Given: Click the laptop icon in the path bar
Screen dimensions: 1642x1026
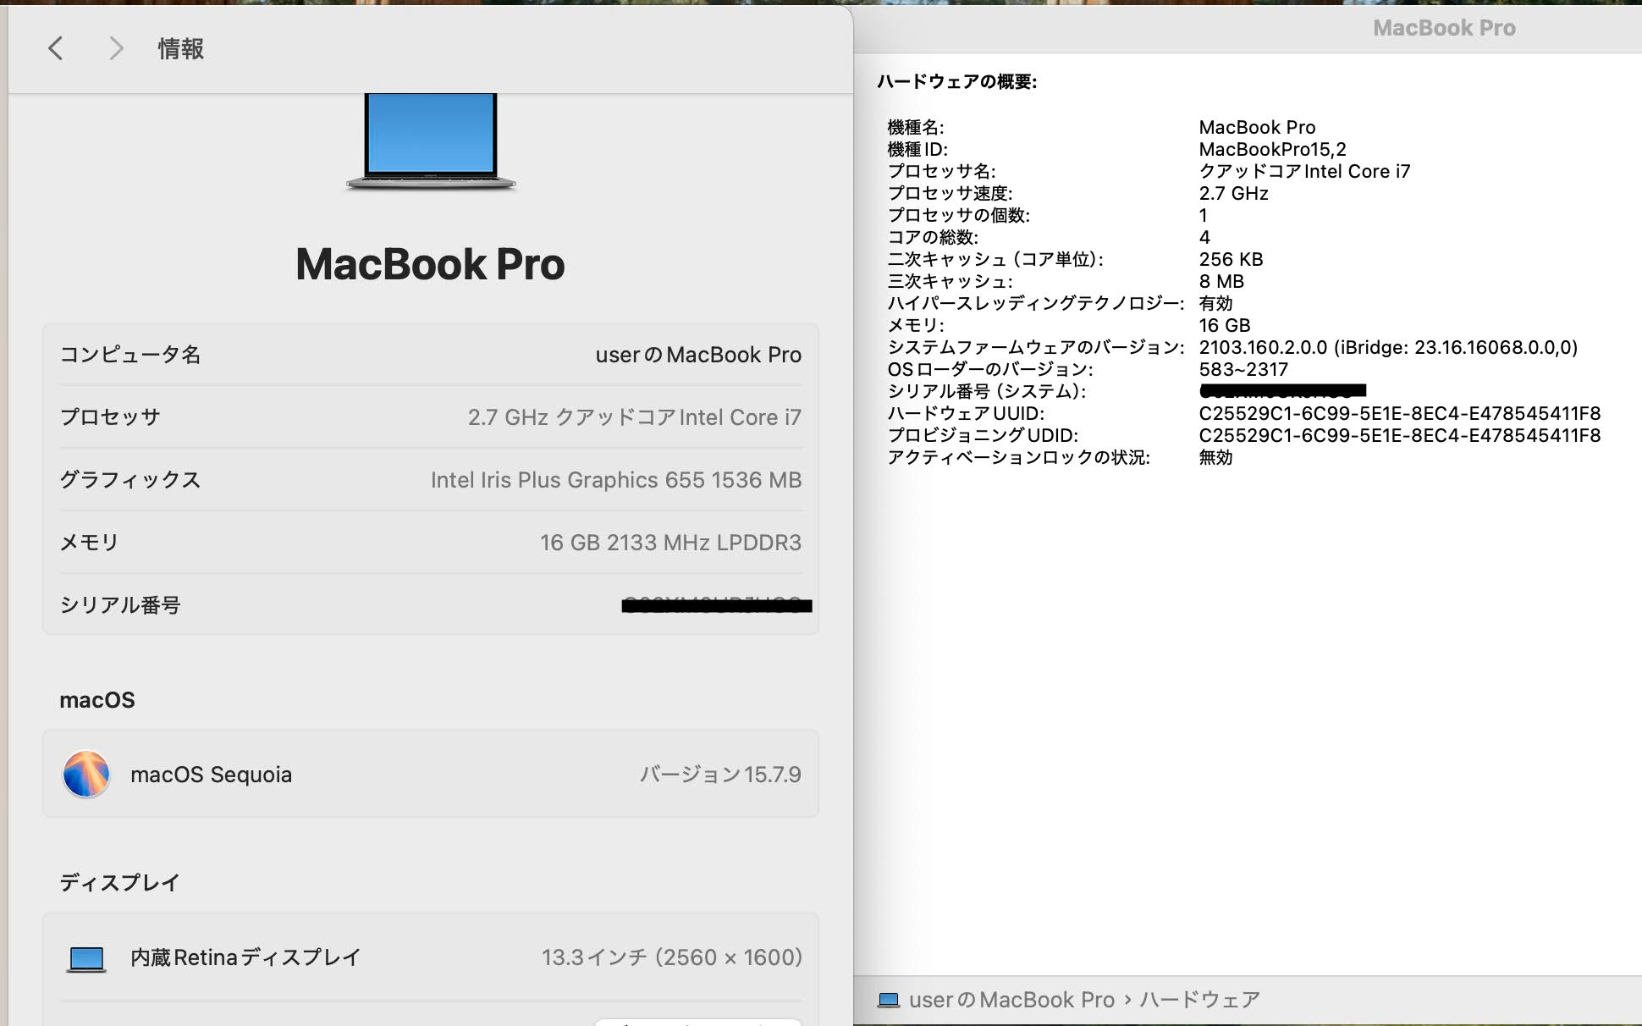Looking at the screenshot, I should (x=889, y=1000).
